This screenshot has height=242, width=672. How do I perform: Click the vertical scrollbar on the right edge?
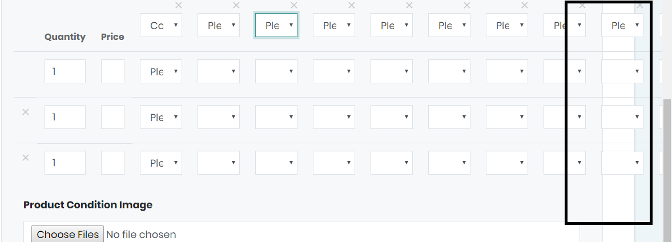(667, 171)
